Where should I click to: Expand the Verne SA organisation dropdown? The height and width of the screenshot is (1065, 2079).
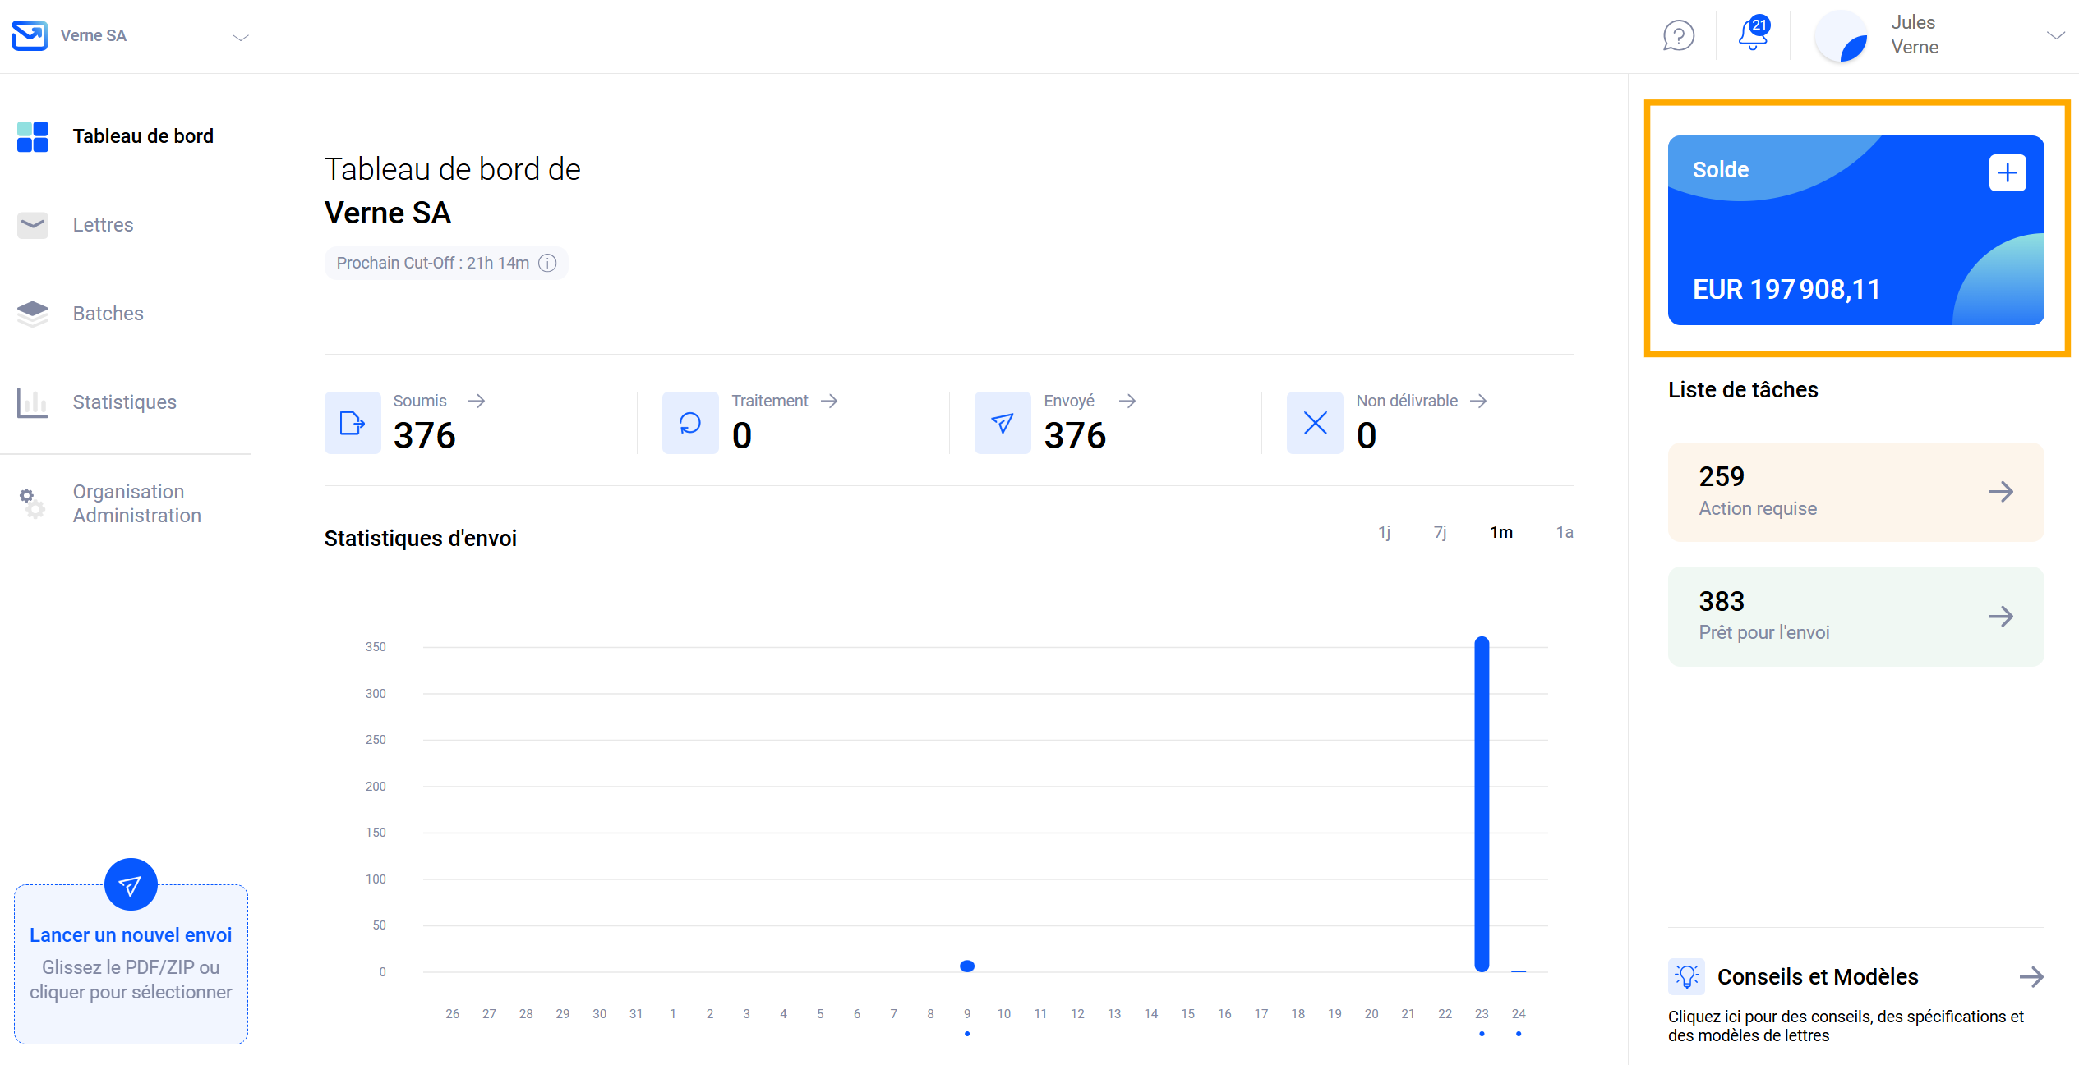[240, 37]
